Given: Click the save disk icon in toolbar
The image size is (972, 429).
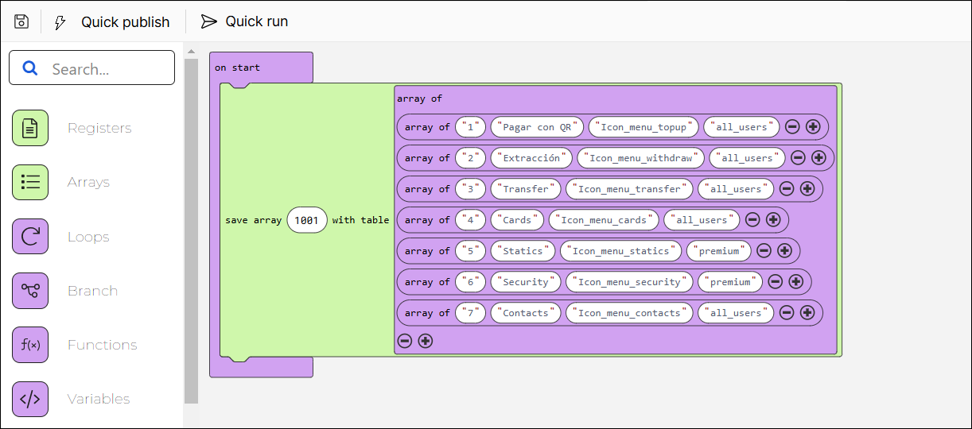Looking at the screenshot, I should [x=21, y=21].
